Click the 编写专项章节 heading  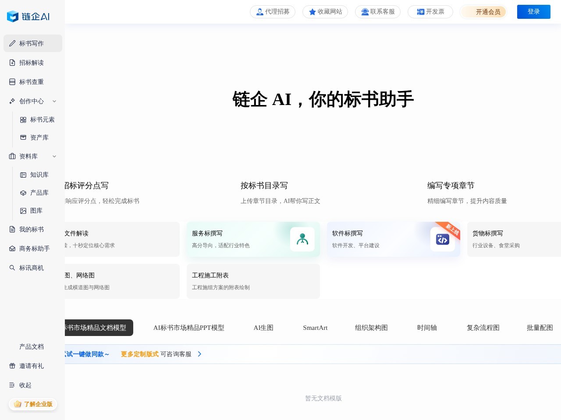[451, 185]
